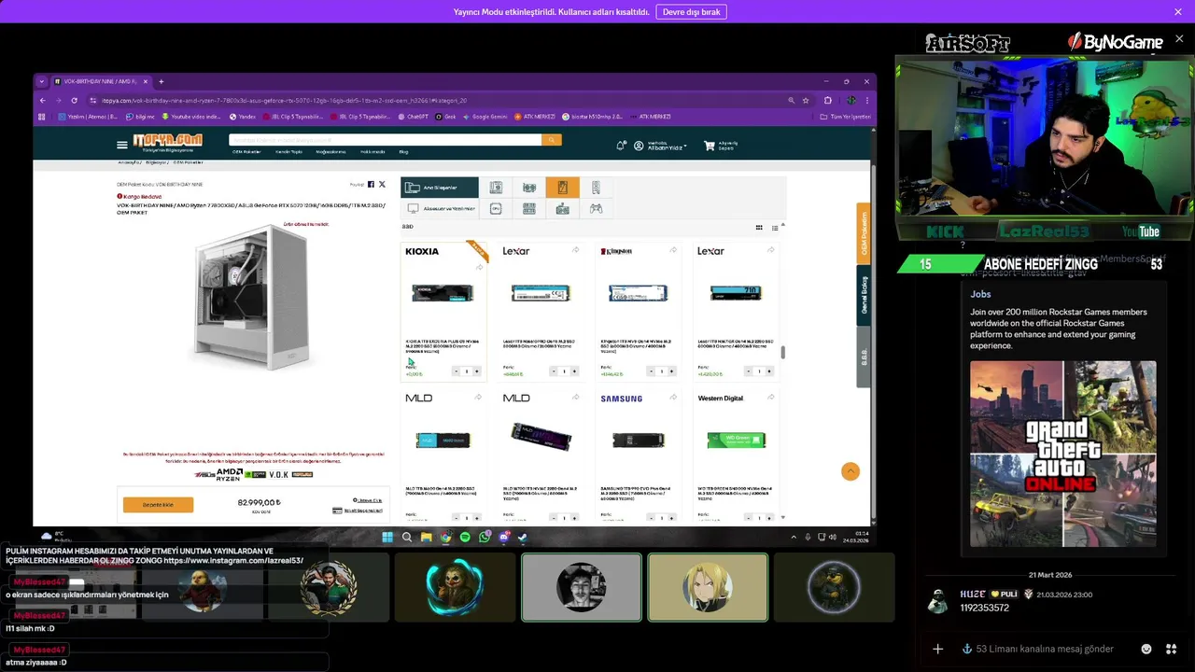Viewport: 1195px width, 672px height.
Task: Open 'OEM Paketler' nav menu item
Action: click(246, 151)
